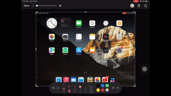Screen dimensions: 171x96
Task: Select the Marker highlighter tool
Action: point(69,89)
